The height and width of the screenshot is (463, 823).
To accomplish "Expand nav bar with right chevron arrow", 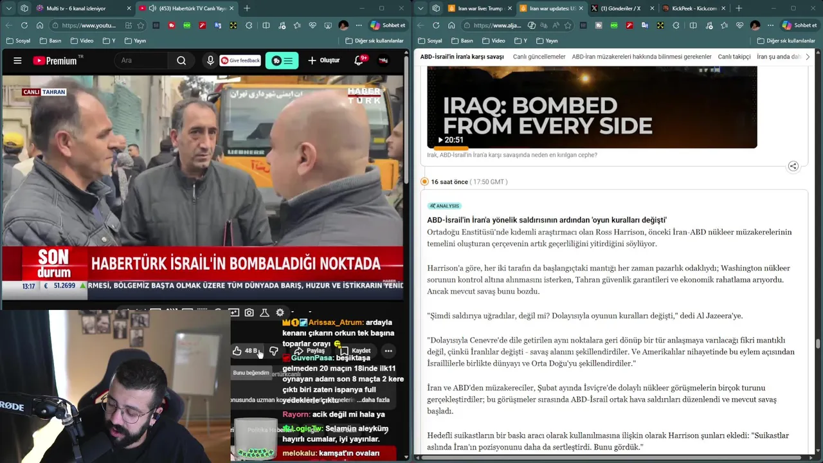I will click(x=808, y=57).
